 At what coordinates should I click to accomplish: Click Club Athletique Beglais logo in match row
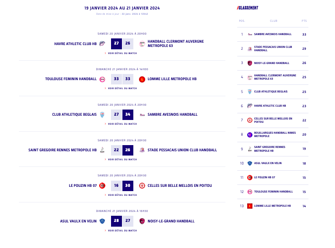[x=102, y=114]
